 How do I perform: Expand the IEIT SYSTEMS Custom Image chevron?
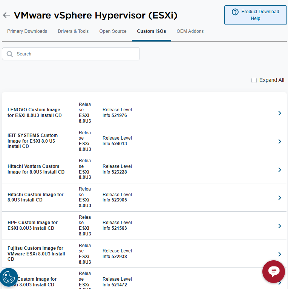(280, 141)
